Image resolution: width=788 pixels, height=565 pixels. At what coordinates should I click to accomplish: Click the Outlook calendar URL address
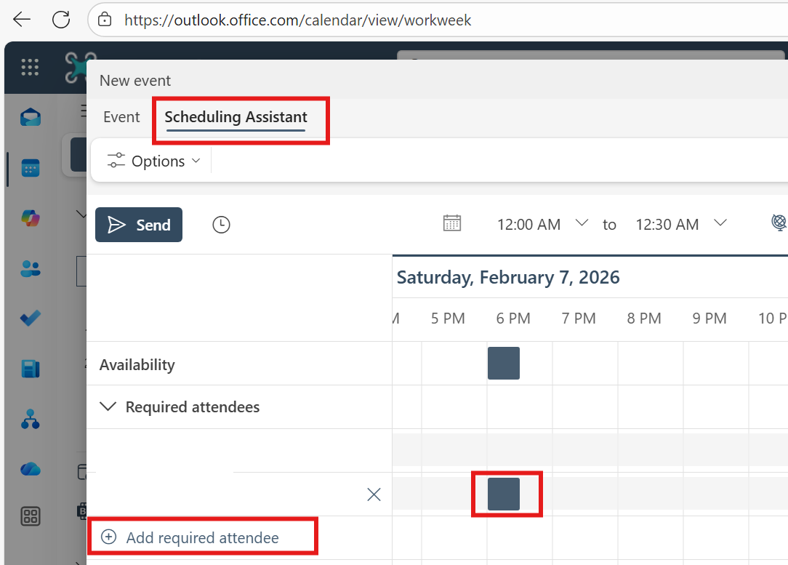[297, 20]
